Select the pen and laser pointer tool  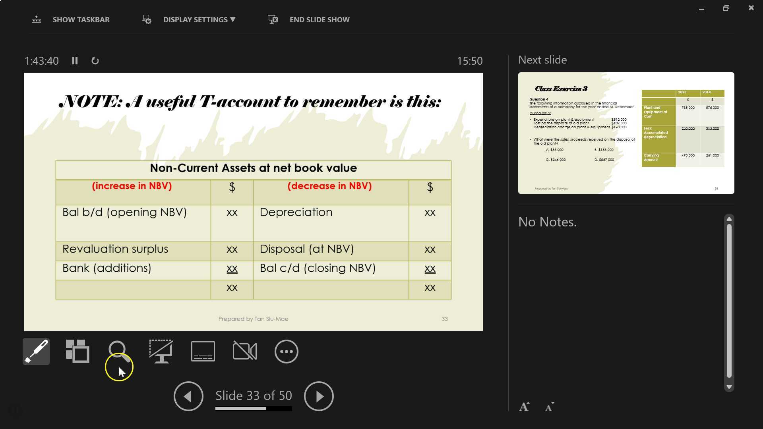tap(36, 352)
